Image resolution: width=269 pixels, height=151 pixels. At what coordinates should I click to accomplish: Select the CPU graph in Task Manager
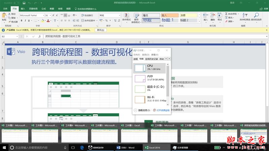(x=140, y=68)
